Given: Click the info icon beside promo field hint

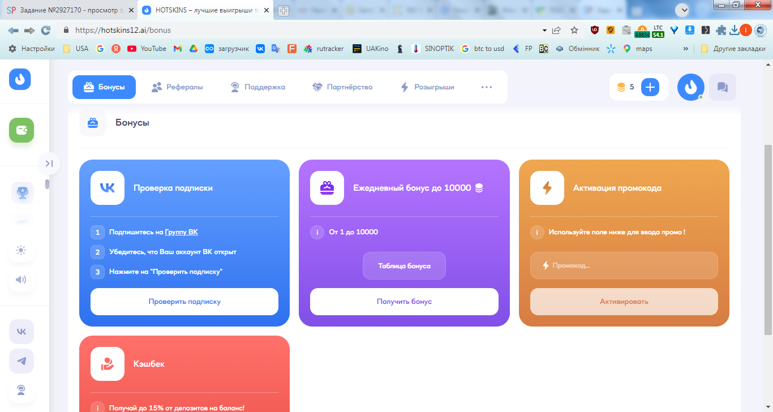Looking at the screenshot, I should [537, 232].
